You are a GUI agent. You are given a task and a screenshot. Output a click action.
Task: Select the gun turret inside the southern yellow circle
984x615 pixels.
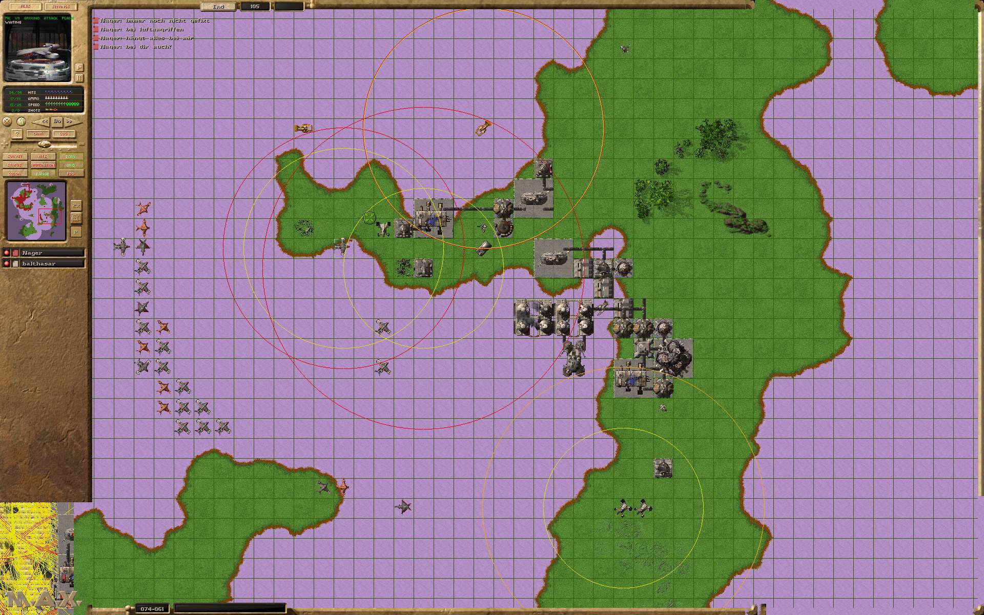[x=663, y=468]
